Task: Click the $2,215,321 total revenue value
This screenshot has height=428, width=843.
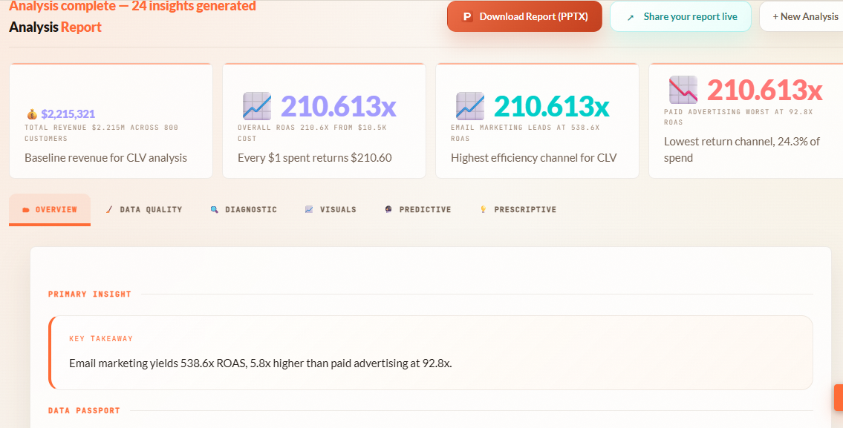Action: click(68, 113)
